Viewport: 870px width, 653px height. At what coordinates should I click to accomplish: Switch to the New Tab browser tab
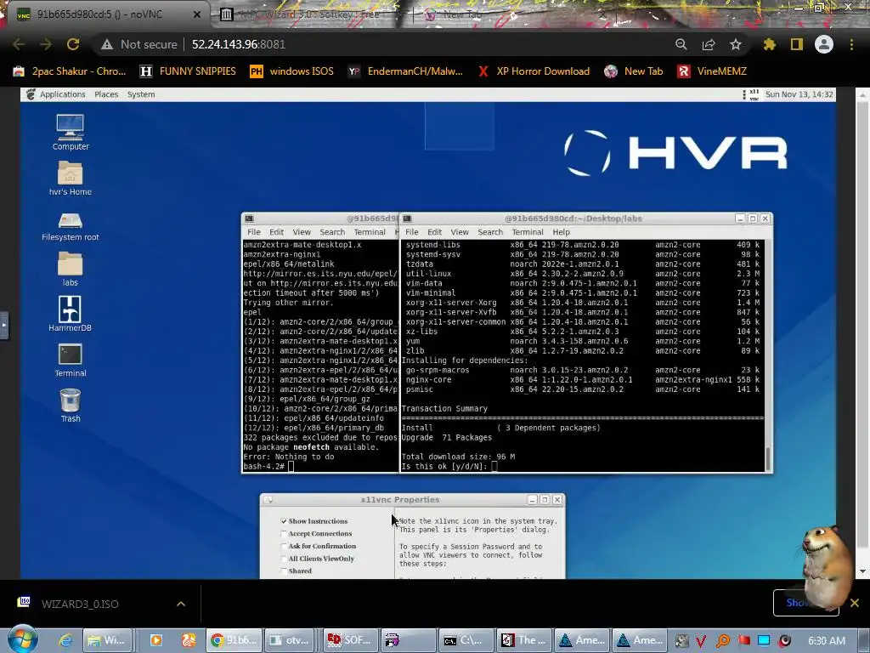(x=460, y=14)
